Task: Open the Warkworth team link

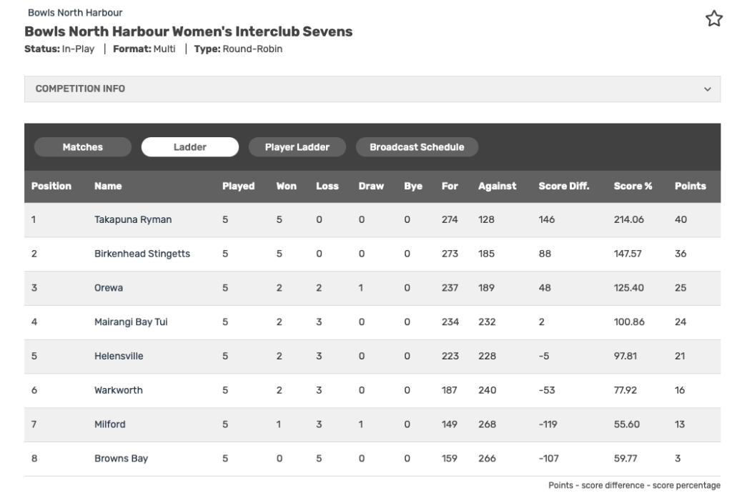Action: tap(119, 389)
